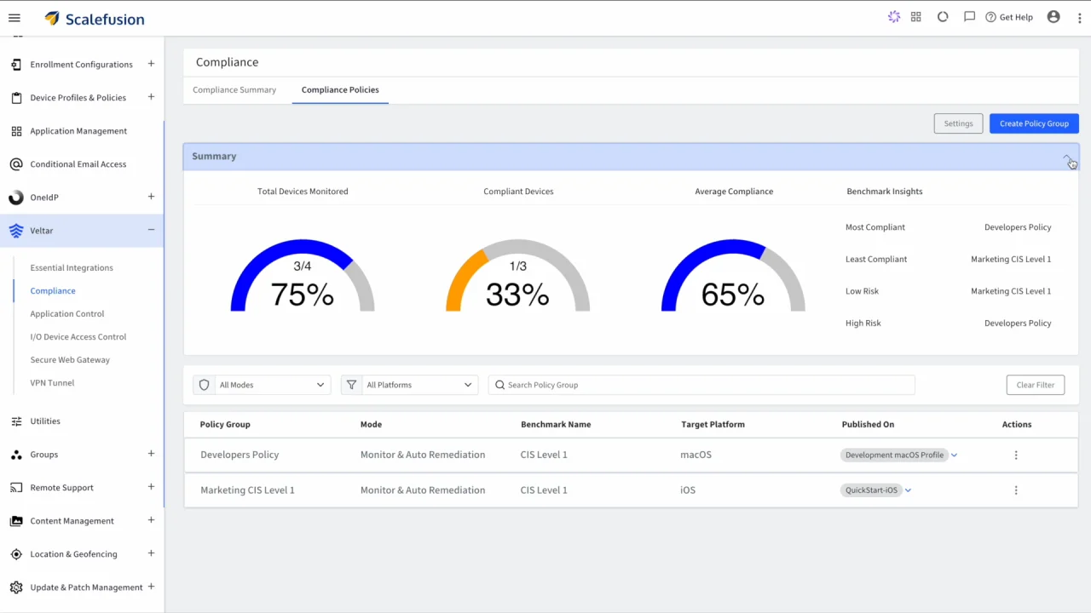This screenshot has height=613, width=1091.
Task: Open the All Platforms dropdown filter
Action: (x=419, y=385)
